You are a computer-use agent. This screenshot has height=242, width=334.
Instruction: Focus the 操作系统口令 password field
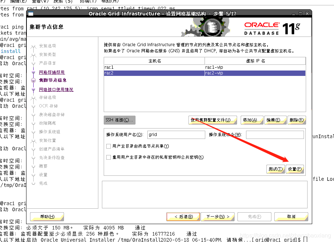(x=275, y=135)
